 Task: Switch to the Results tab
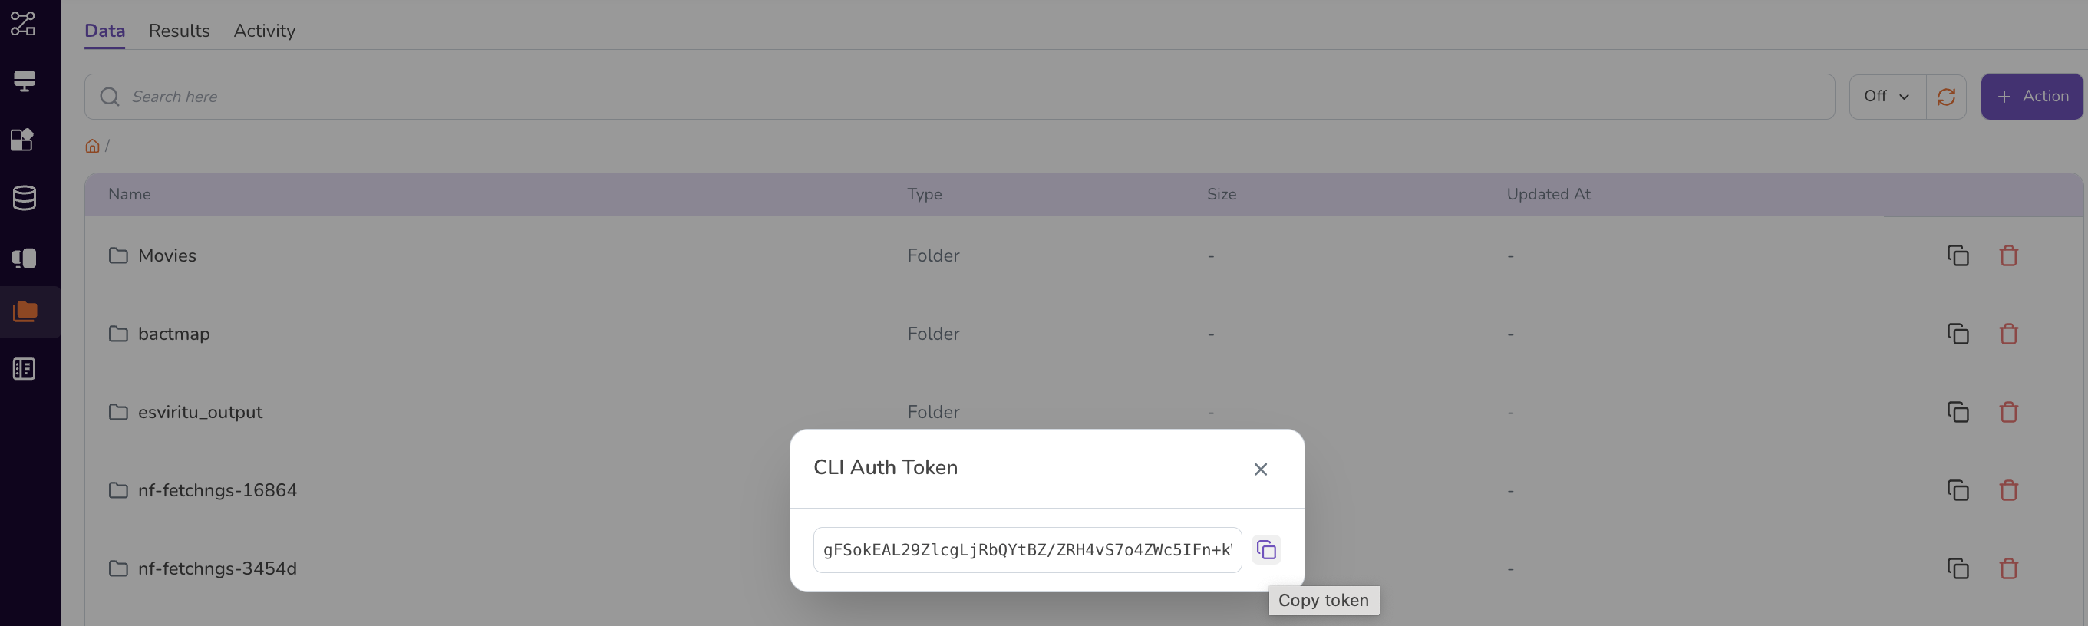pyautogui.click(x=179, y=31)
